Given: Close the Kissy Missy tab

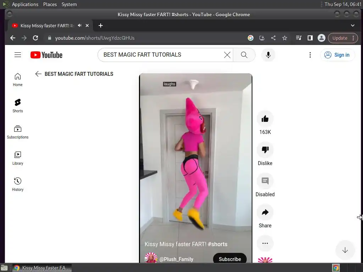Looking at the screenshot, I should [x=87, y=25].
